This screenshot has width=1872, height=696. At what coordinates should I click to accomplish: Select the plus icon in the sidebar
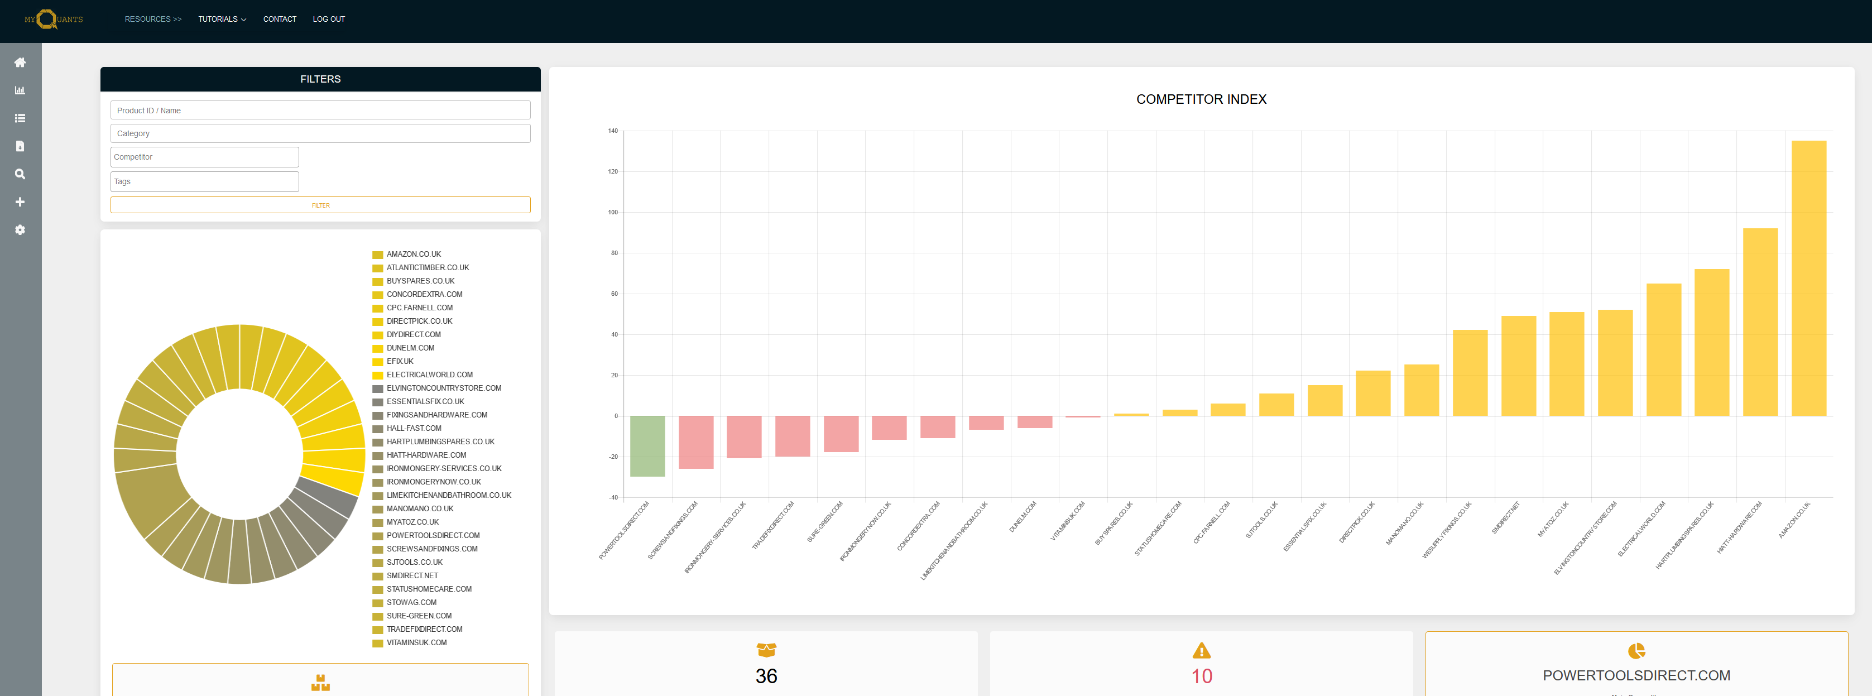pos(20,202)
